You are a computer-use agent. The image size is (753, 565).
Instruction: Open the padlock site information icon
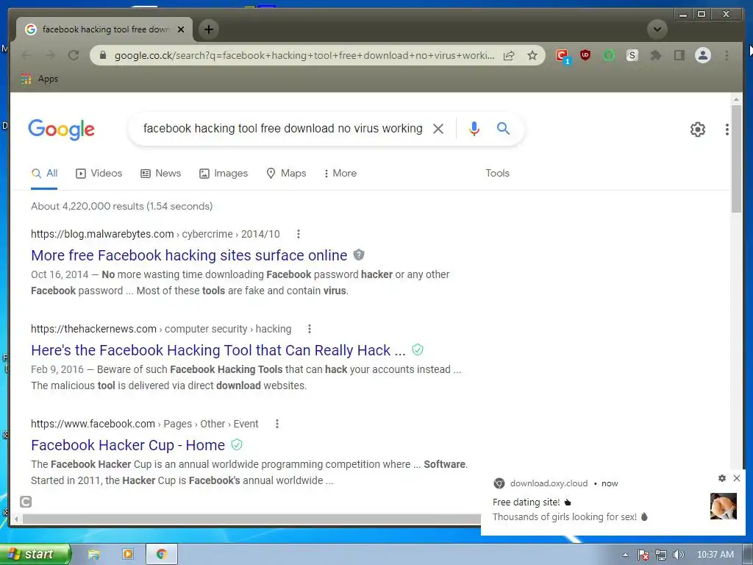[103, 55]
